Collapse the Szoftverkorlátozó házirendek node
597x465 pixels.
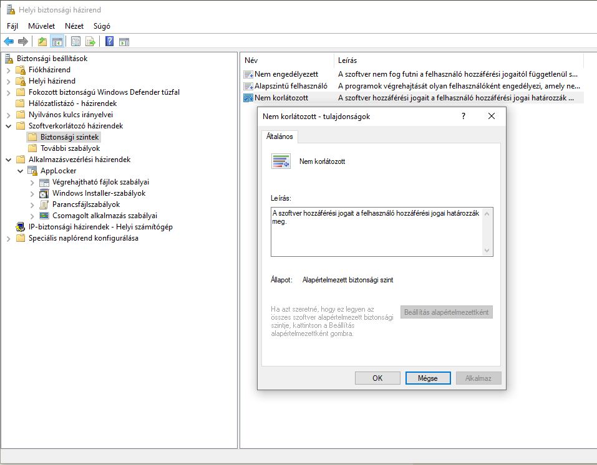8,126
